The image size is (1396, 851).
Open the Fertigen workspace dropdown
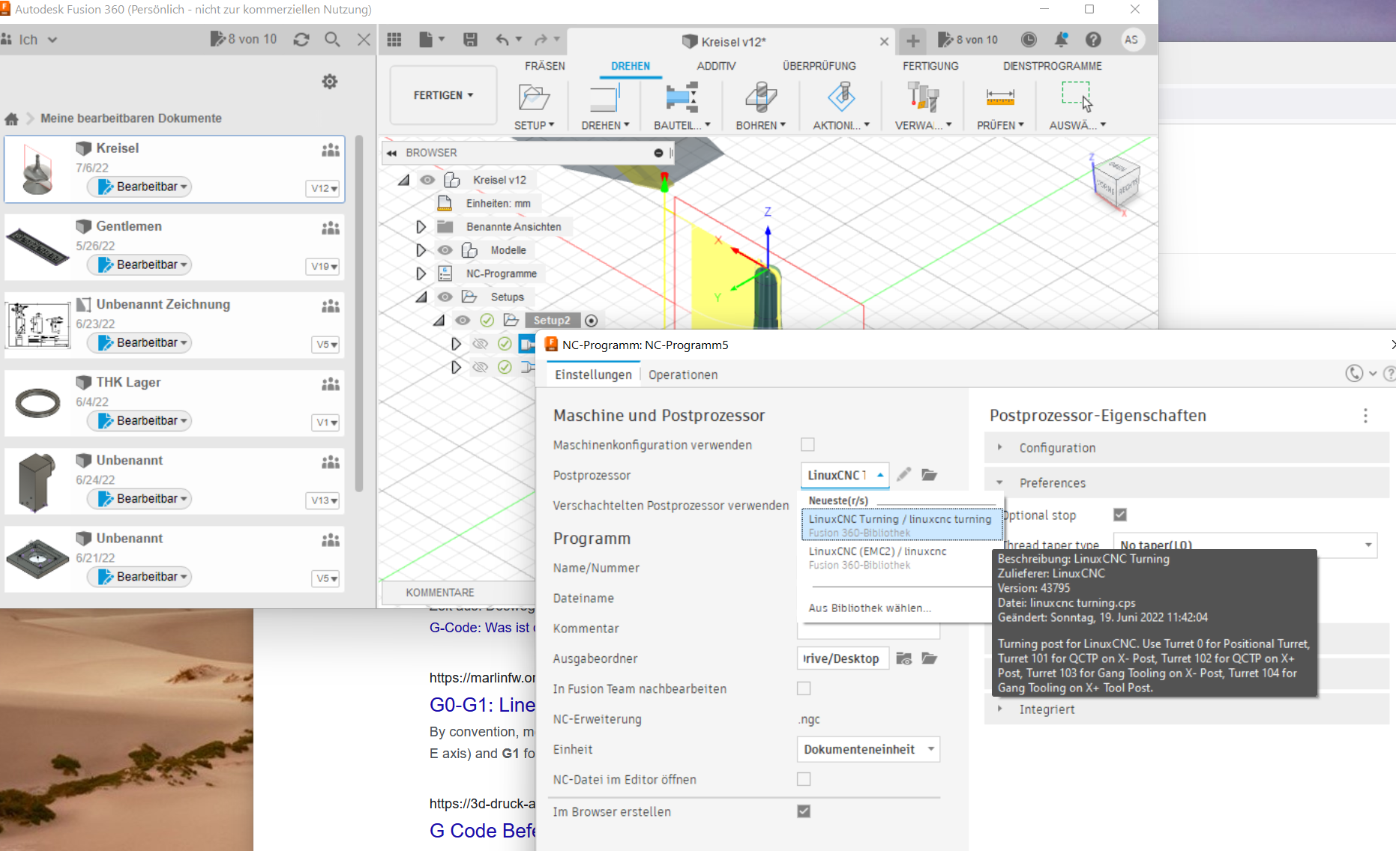(443, 95)
